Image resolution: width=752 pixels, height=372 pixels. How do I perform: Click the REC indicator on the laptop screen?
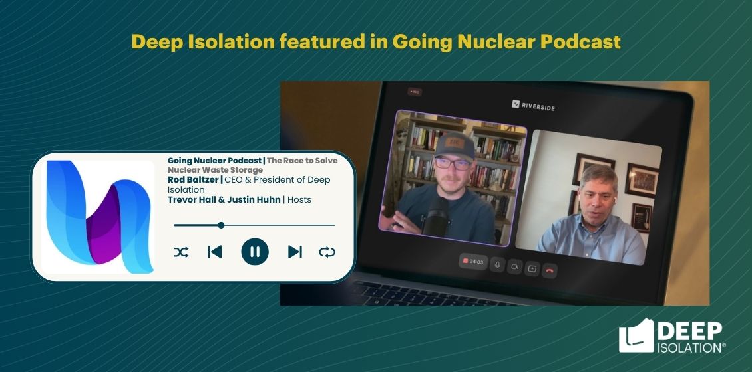coord(415,92)
